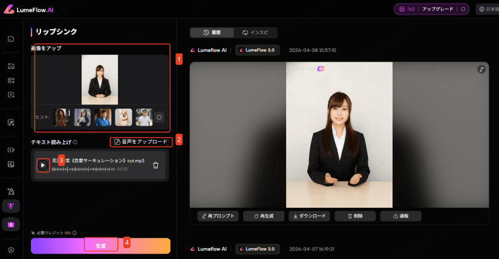The width and height of the screenshot is (499, 259).
Task: Open the card-with-plus tool in the sidebar
Action: 11,80
